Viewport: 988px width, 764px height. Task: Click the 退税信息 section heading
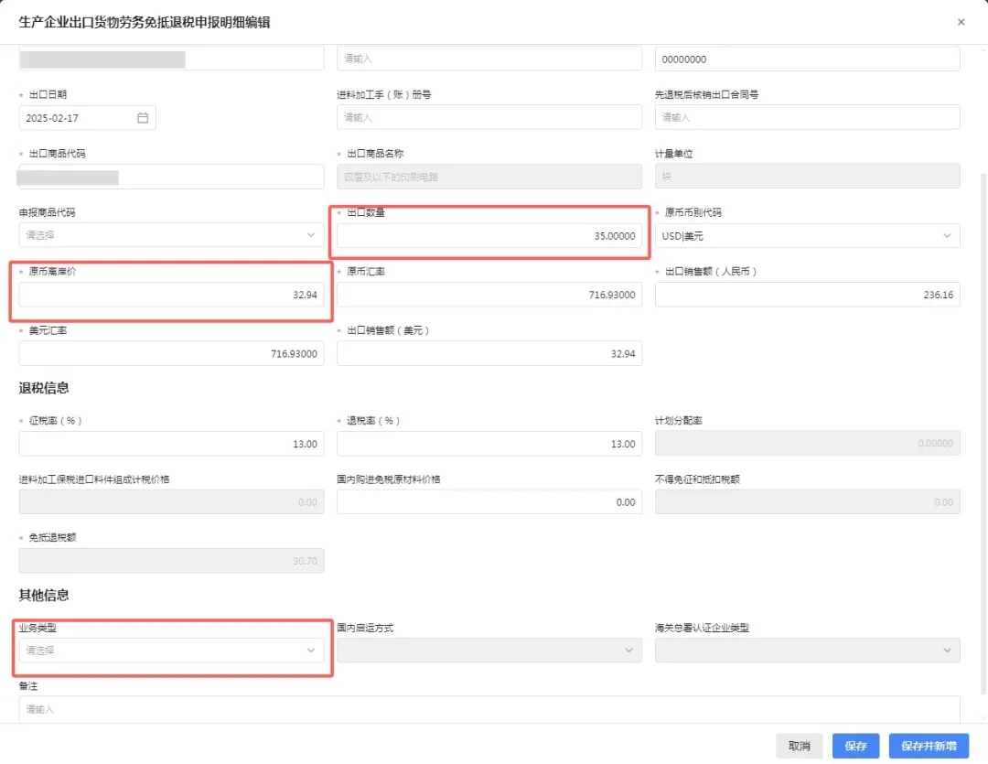click(x=44, y=388)
